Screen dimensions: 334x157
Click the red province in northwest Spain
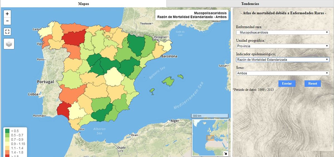click(x=73, y=37)
